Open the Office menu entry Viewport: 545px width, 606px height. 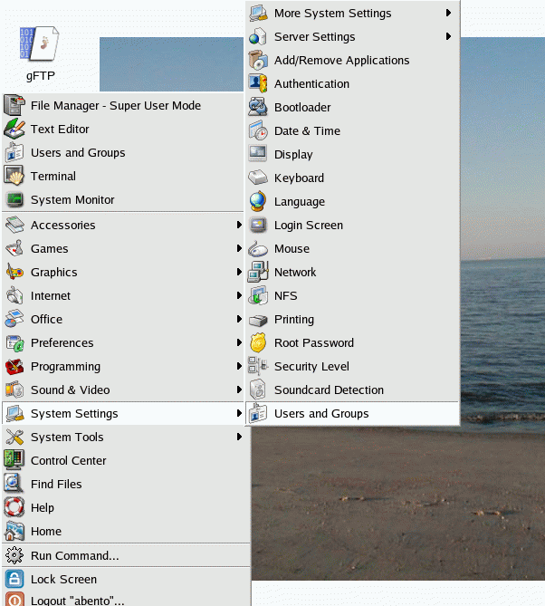[x=123, y=319]
